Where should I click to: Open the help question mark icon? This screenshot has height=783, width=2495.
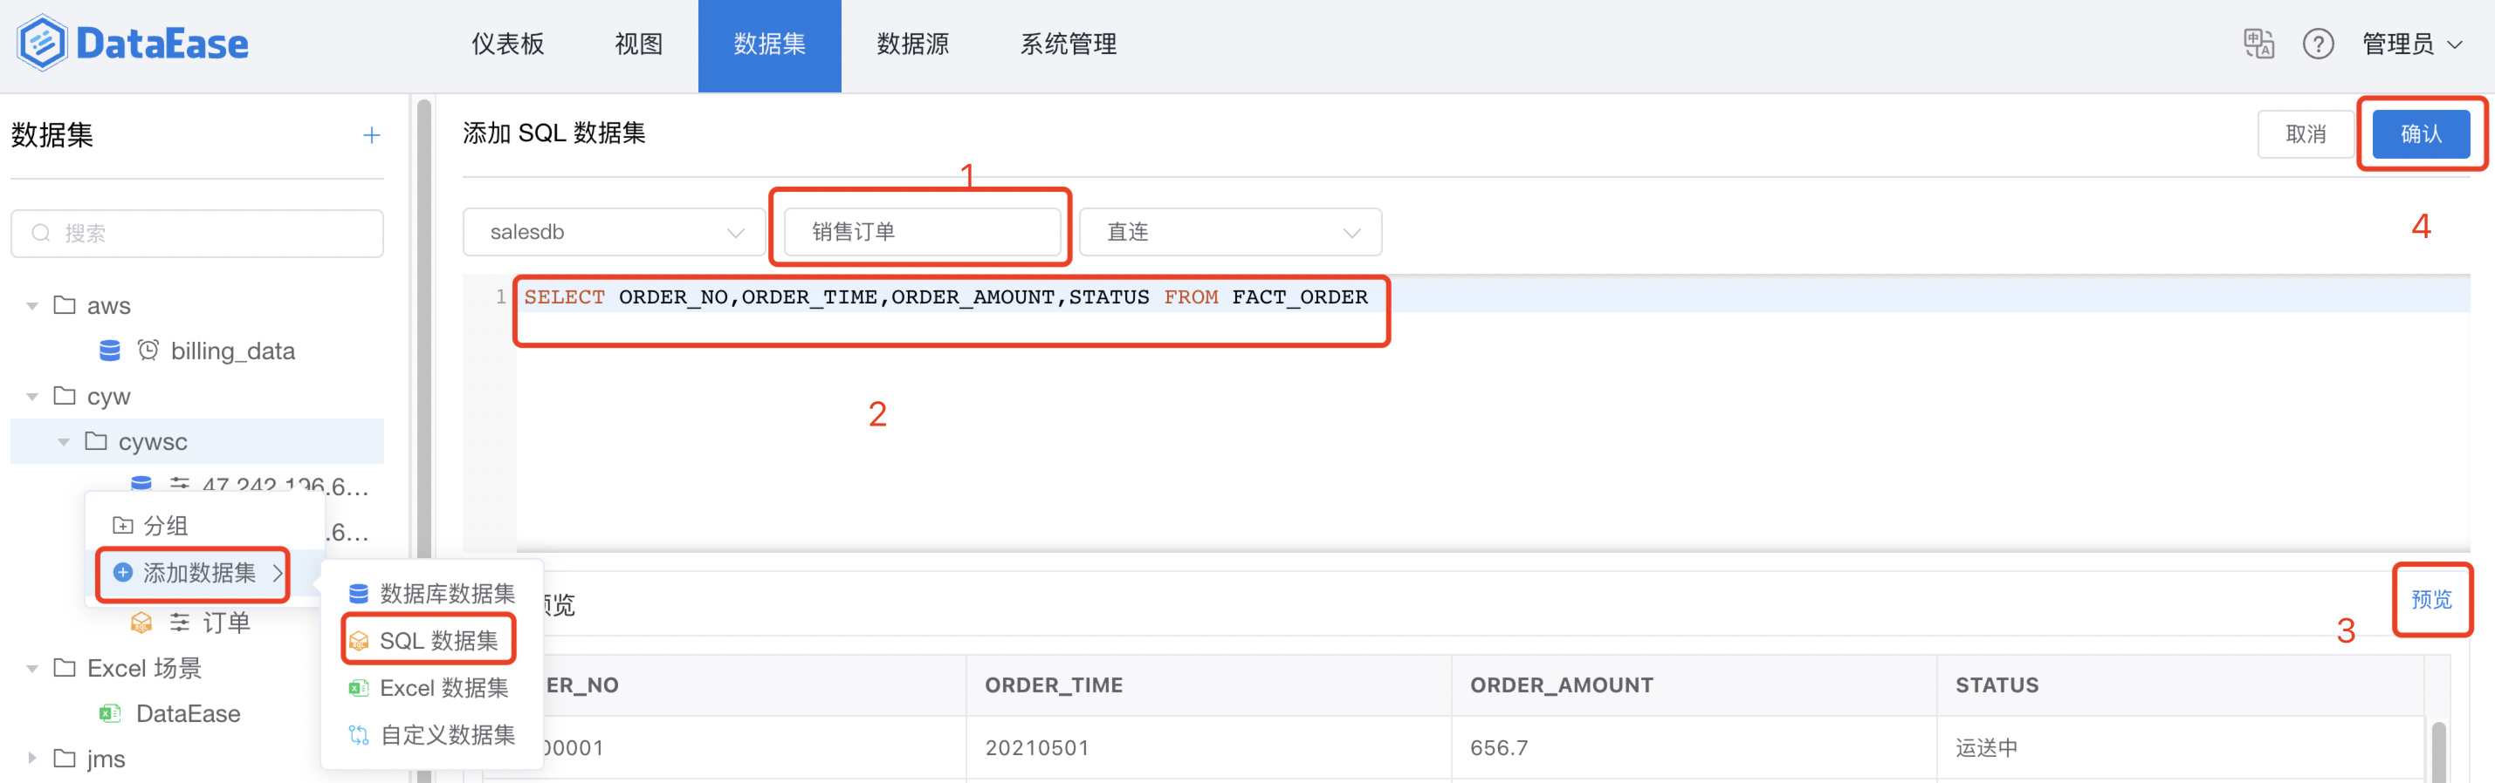[x=2318, y=44]
